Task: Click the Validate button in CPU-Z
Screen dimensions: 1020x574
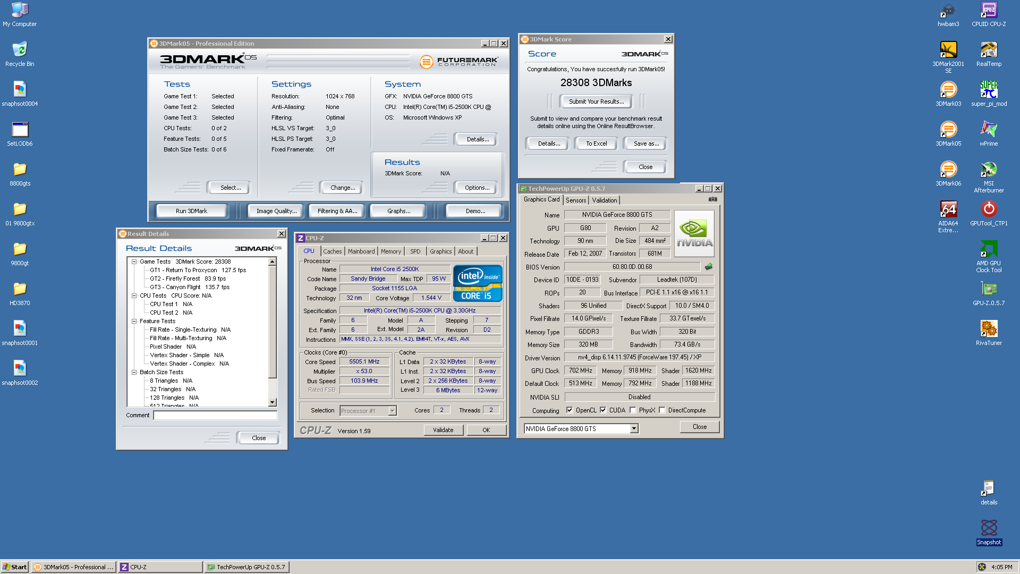Action: coord(443,430)
